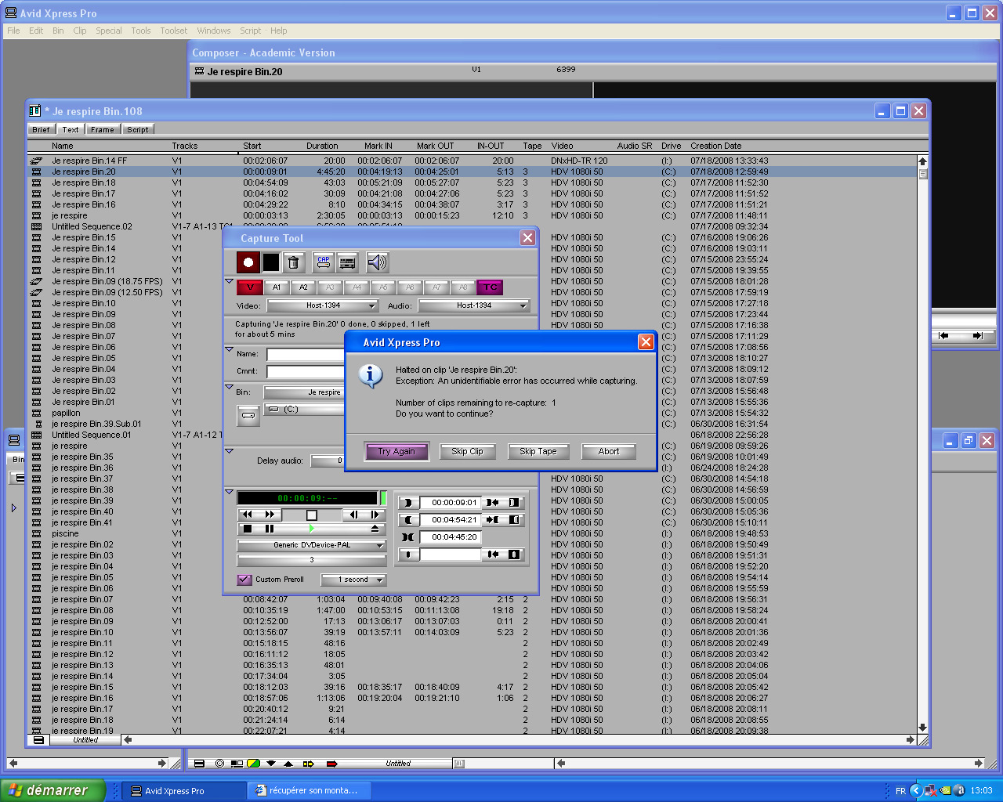Switch to the Brief bin tab
Screen dimensions: 1003x802
[x=41, y=129]
